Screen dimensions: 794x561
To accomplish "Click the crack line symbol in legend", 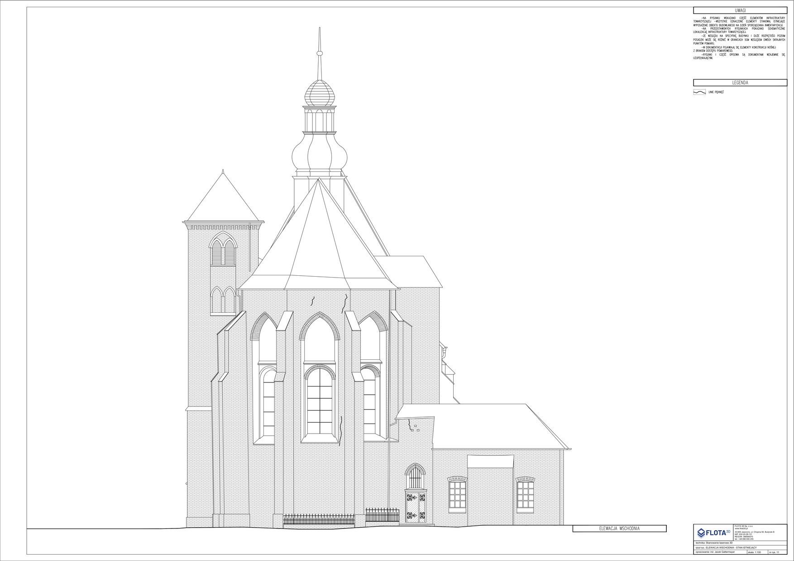I will (x=700, y=92).
